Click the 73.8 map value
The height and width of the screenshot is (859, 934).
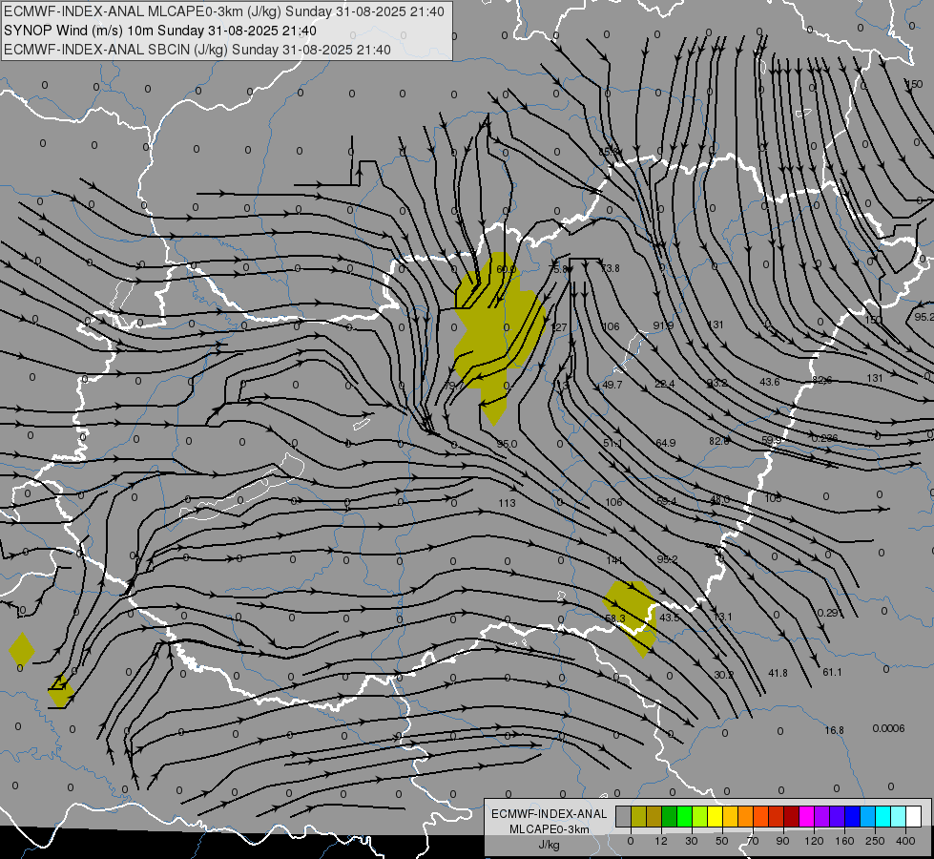point(610,269)
